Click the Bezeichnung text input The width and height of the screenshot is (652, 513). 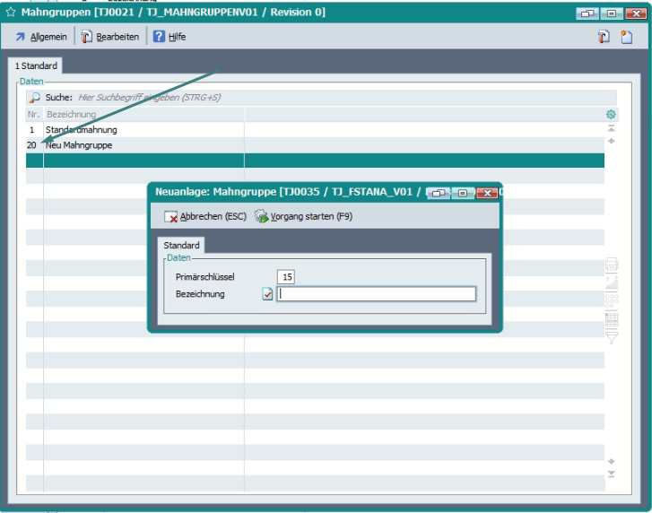tap(377, 294)
